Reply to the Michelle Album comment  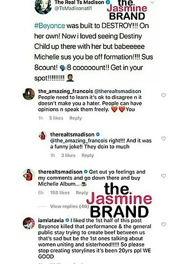82,193
